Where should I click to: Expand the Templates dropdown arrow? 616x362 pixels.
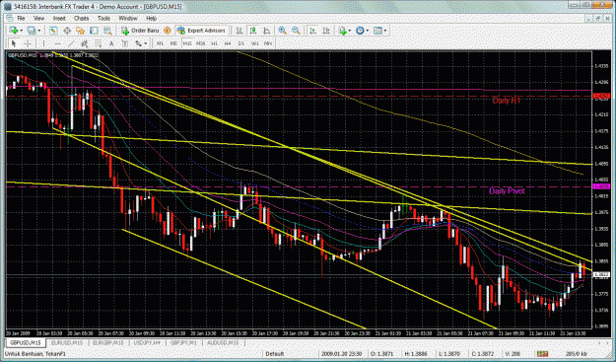[x=385, y=31]
